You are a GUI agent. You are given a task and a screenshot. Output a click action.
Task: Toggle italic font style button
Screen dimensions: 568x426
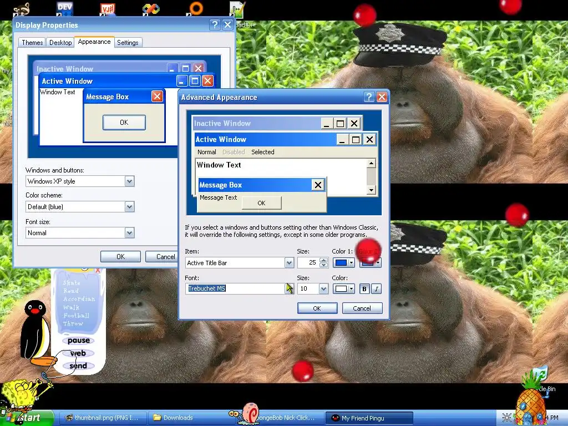(x=377, y=288)
